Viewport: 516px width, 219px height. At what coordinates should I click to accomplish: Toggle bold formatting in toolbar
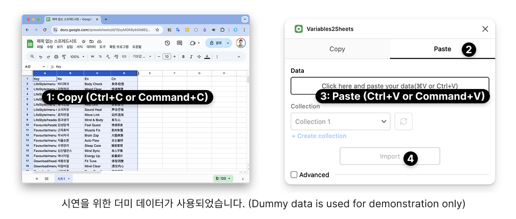184,57
